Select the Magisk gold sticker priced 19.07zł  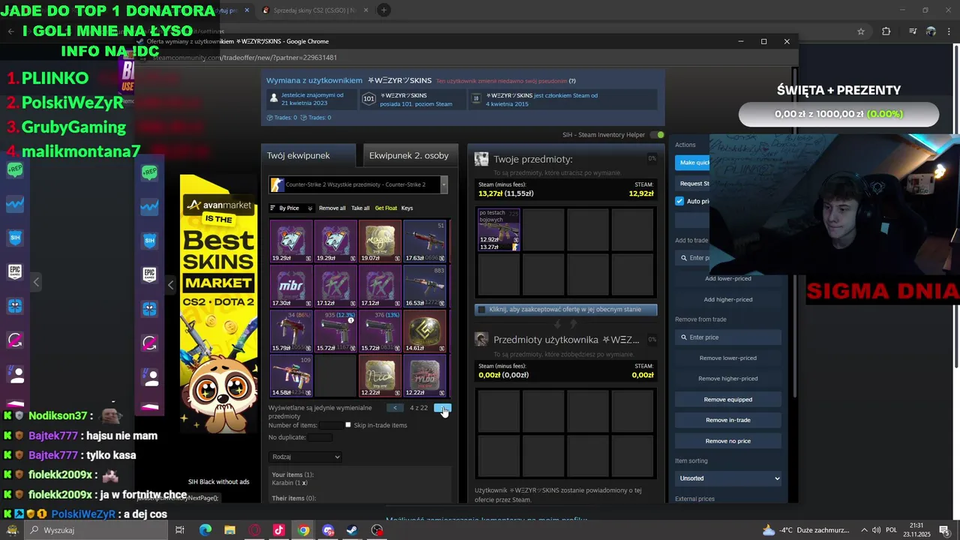pos(380,241)
